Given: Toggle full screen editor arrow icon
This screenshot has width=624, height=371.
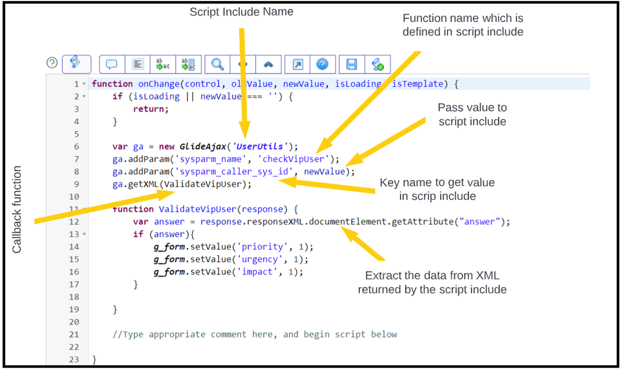Looking at the screenshot, I should (x=298, y=64).
